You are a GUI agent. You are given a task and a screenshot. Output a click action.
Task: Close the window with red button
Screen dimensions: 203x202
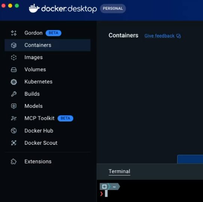point(3,6)
